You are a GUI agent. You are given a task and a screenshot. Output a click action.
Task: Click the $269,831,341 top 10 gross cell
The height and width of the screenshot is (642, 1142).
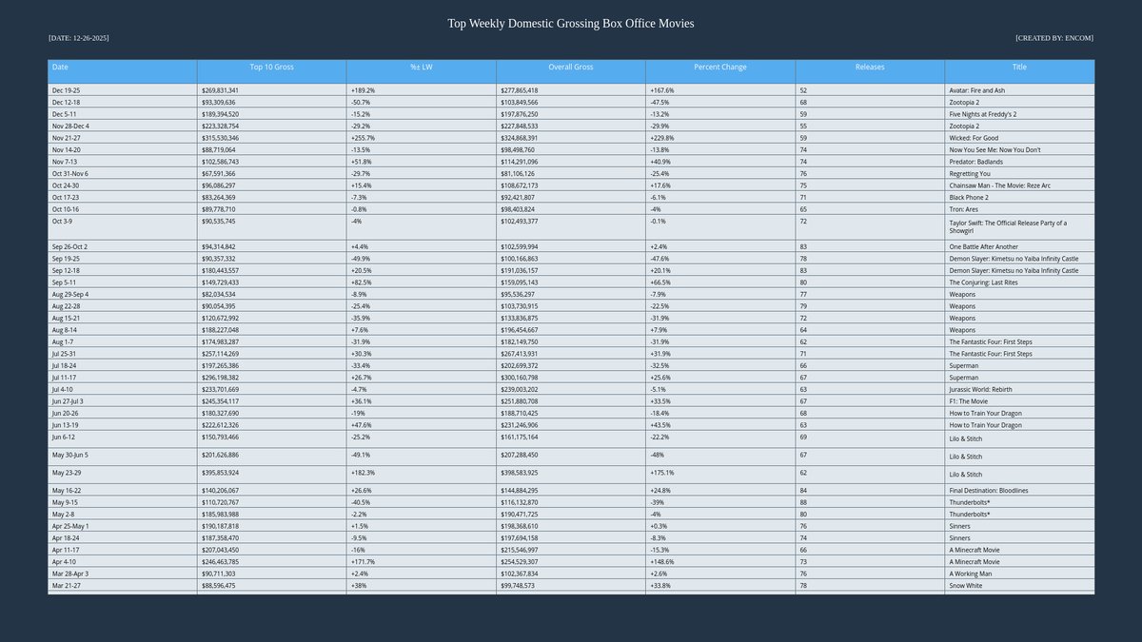tap(271, 90)
